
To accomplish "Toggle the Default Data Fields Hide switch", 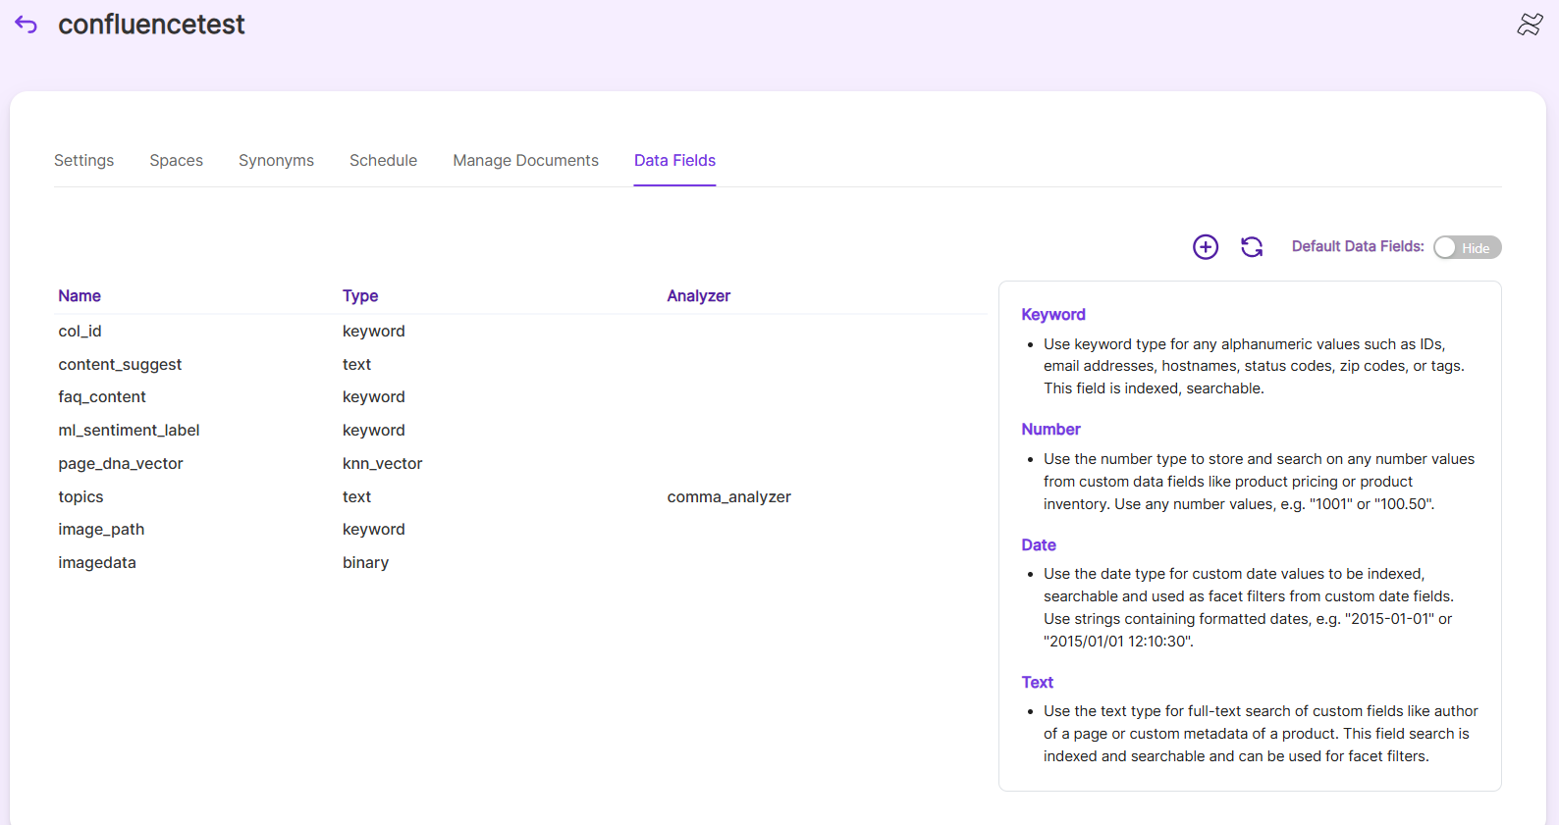I will (x=1467, y=247).
